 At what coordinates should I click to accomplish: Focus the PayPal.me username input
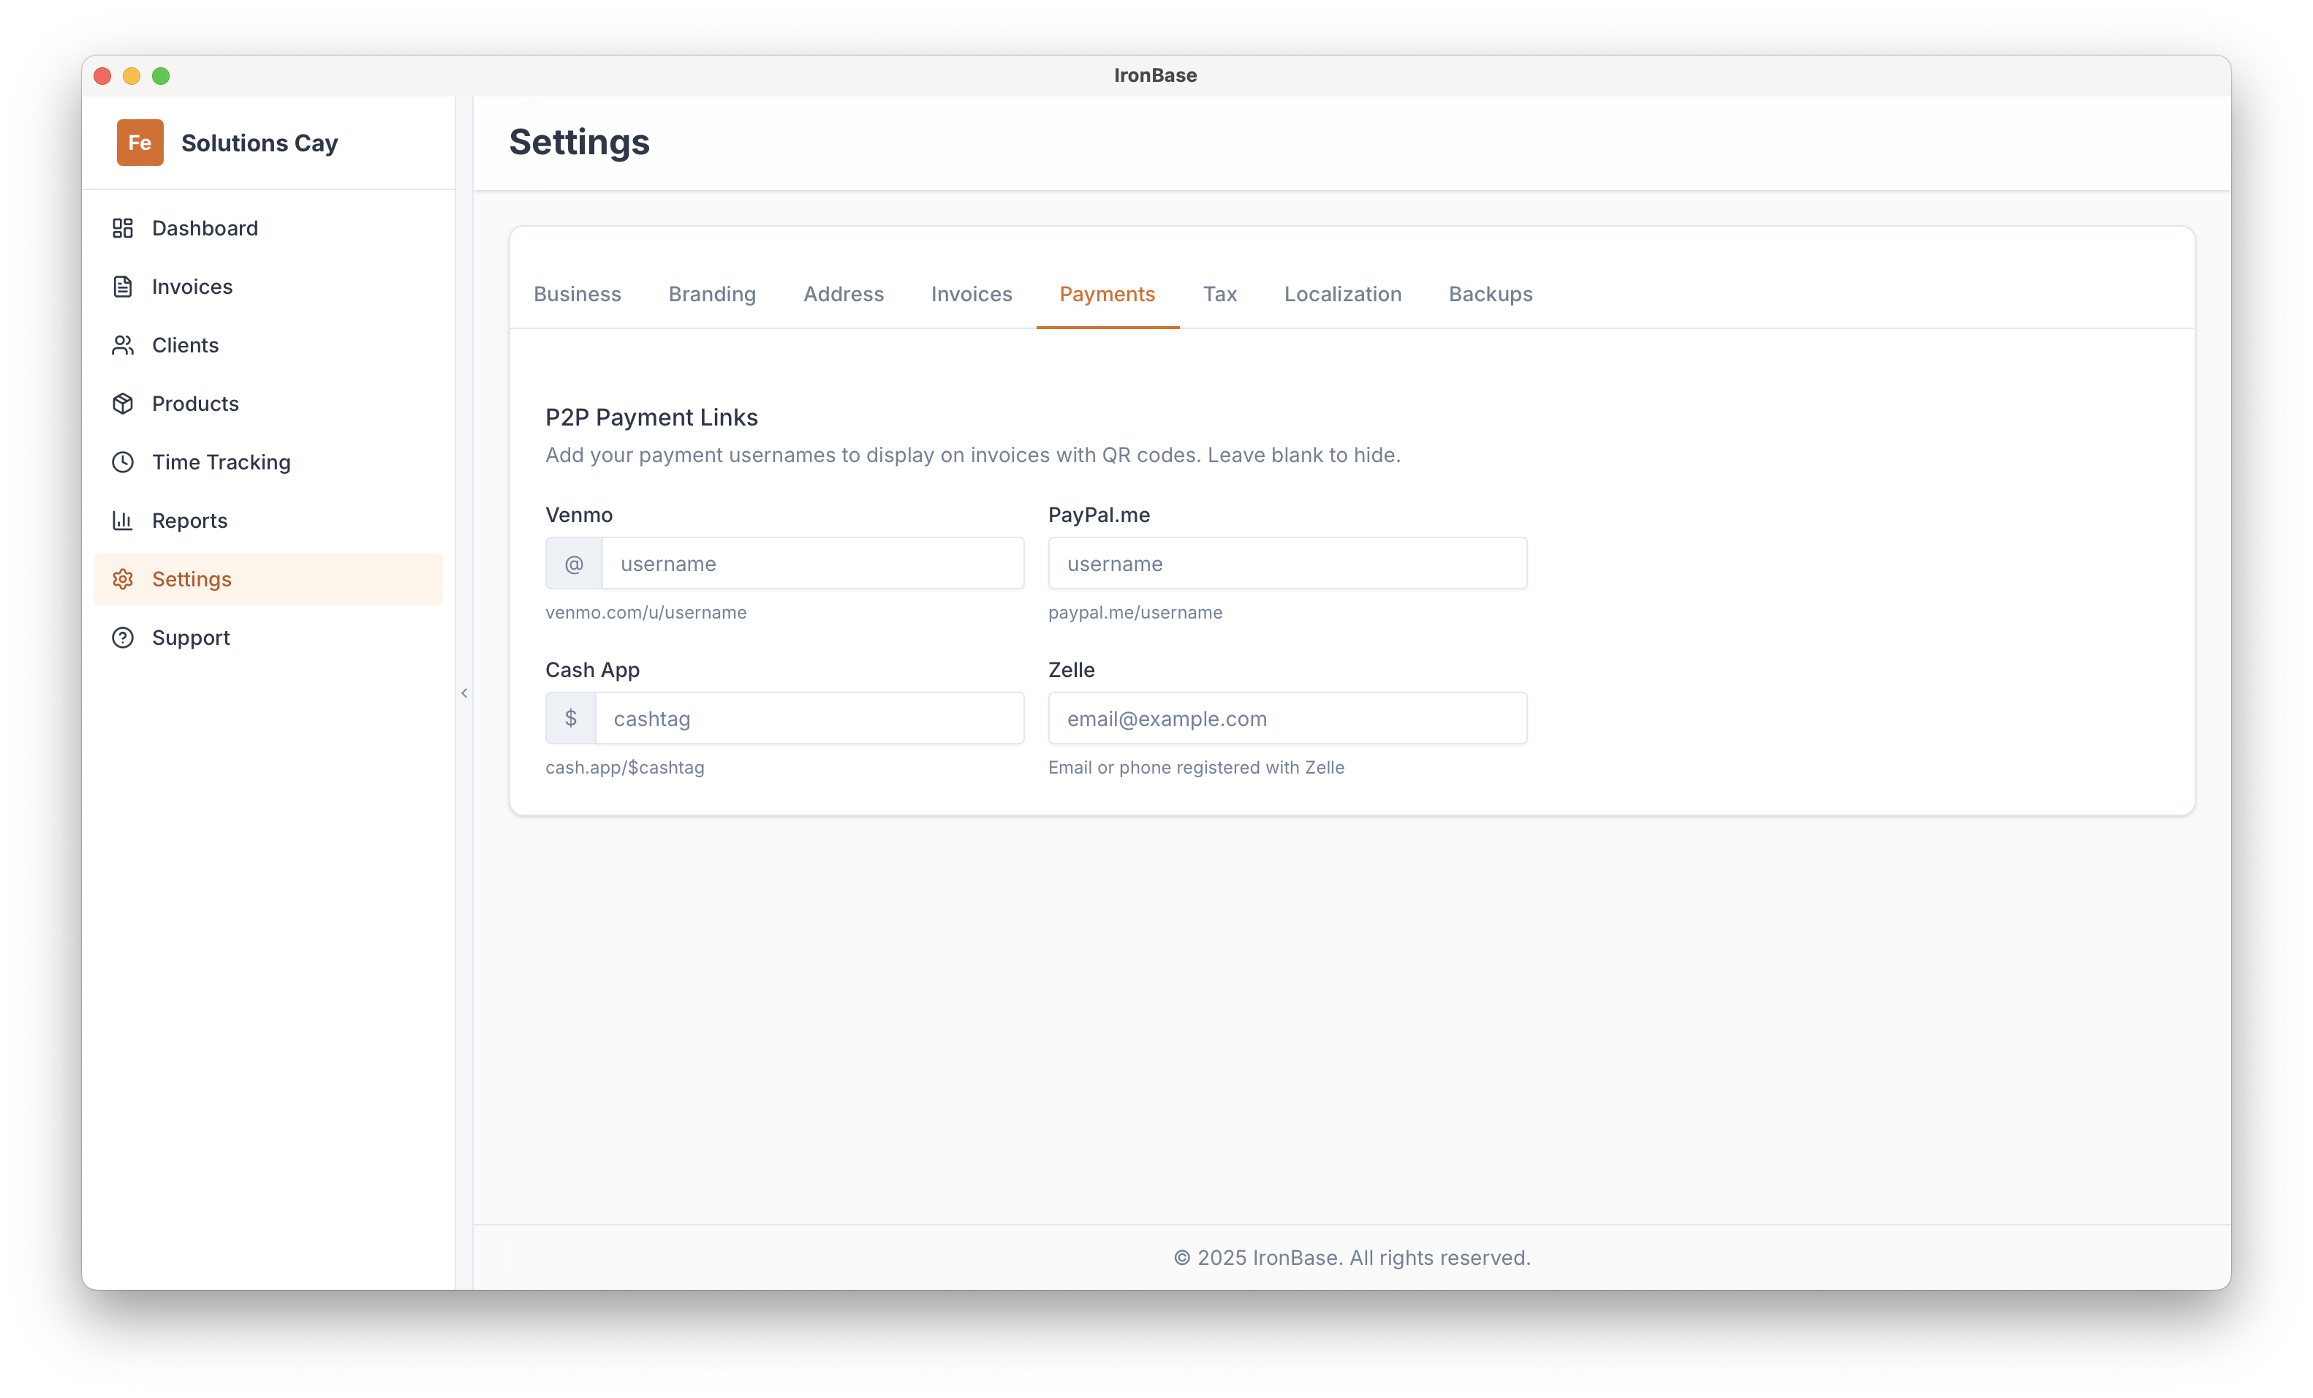tap(1287, 563)
